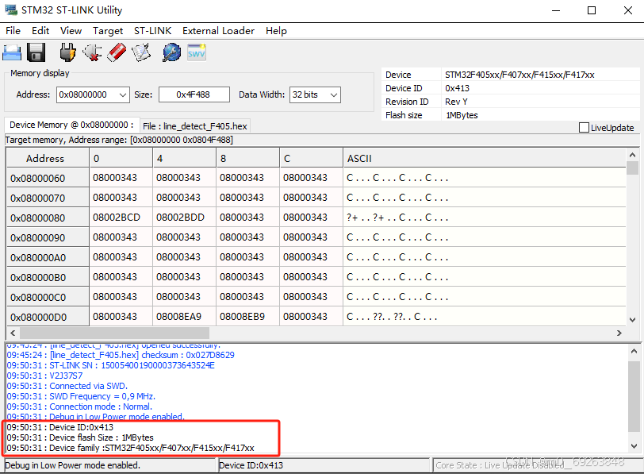Click memory table vertical scrollbar down arrow

click(x=632, y=319)
